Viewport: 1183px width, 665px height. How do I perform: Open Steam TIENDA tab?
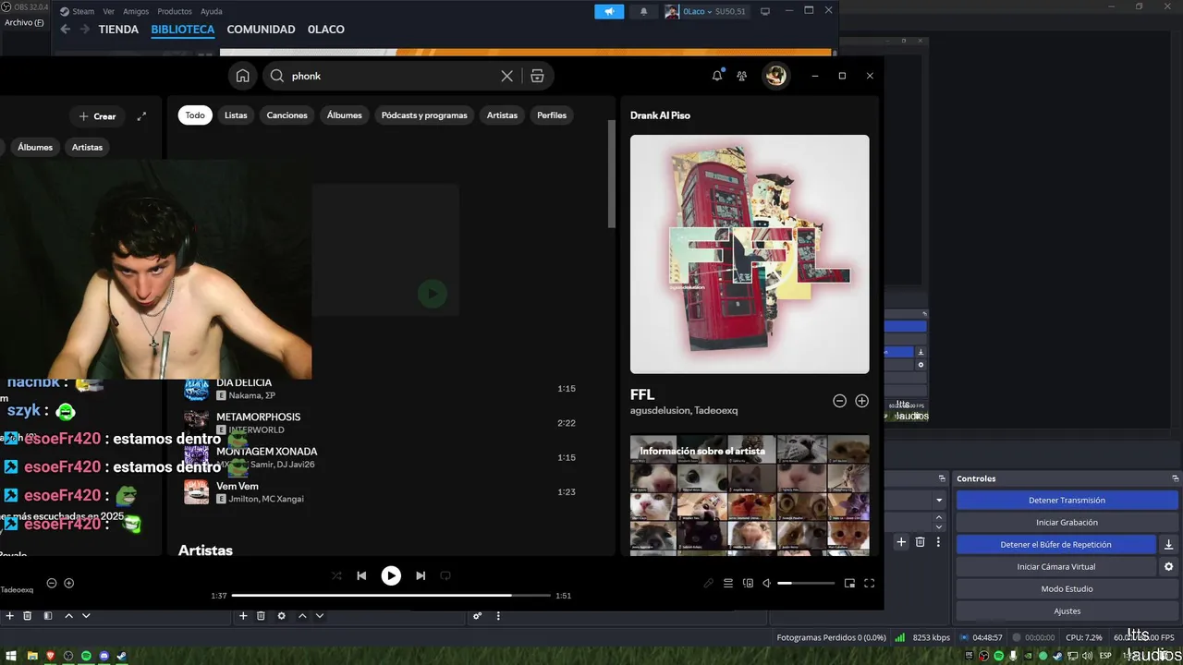[x=118, y=30]
